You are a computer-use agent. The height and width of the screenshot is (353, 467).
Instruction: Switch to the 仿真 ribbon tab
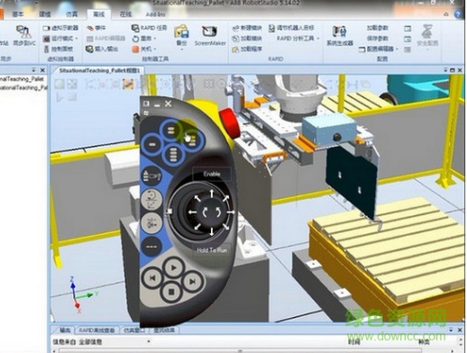pyautogui.click(x=71, y=14)
